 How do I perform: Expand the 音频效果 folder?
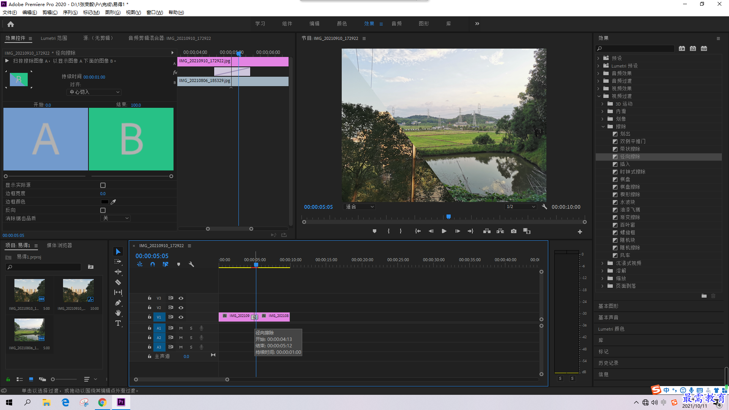click(598, 73)
